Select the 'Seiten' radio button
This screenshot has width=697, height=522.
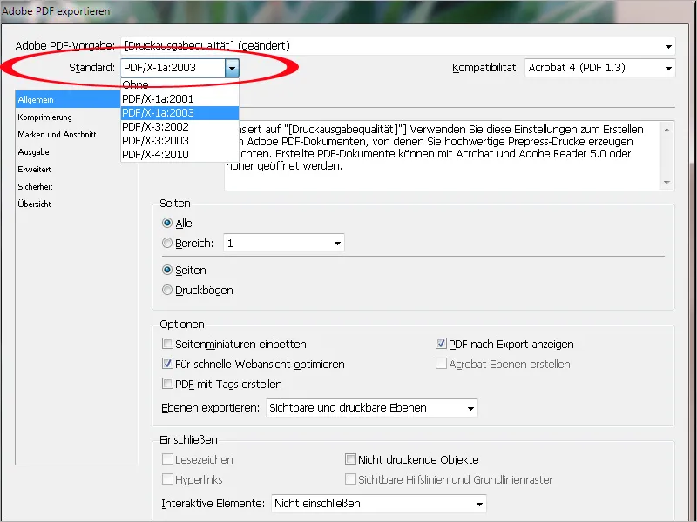(x=167, y=270)
